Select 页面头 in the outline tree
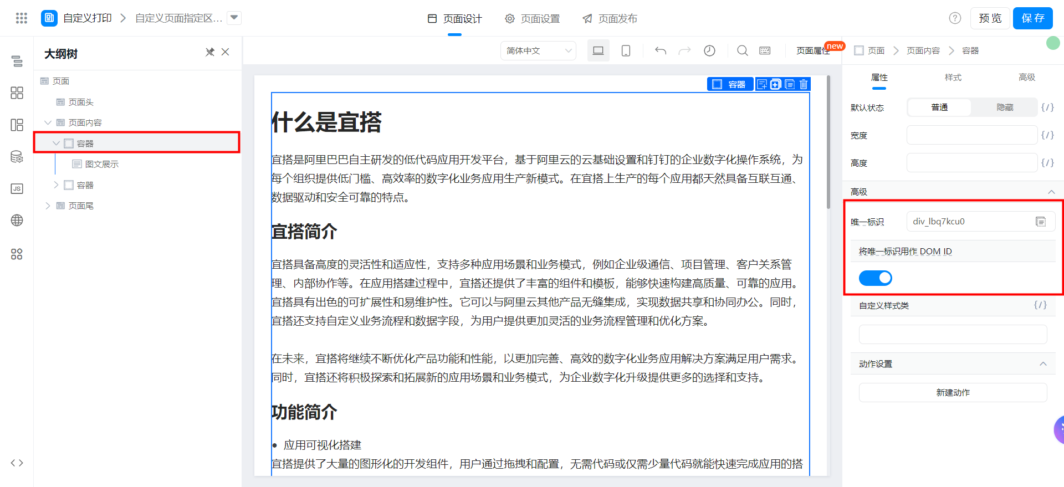1064x487 pixels. pos(81,102)
